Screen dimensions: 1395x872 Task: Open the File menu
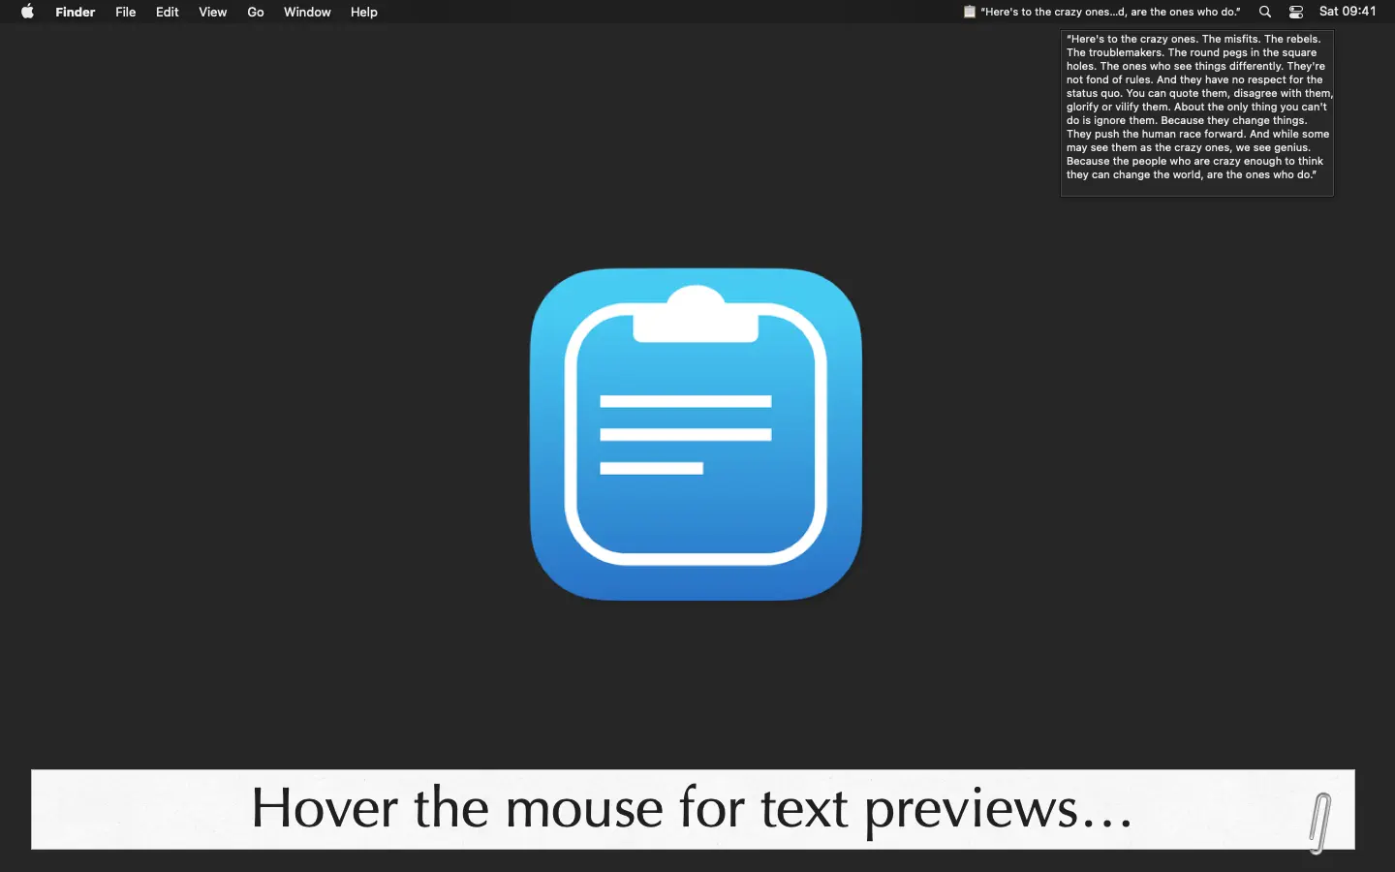(x=126, y=12)
